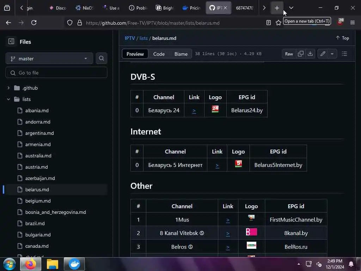Collapse the Files side panel icon

point(11,42)
